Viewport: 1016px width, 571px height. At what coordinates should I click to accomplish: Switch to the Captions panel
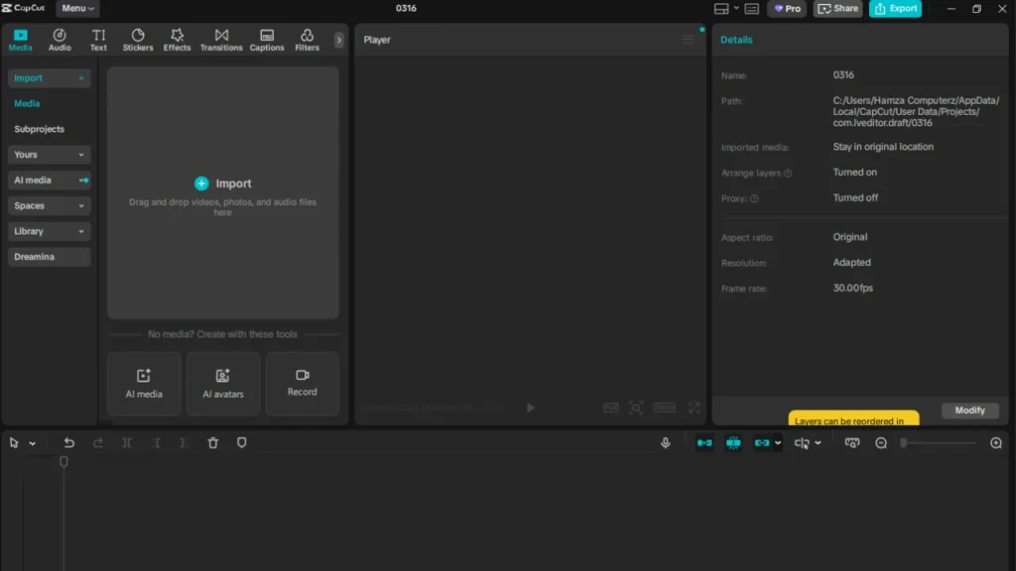tap(266, 40)
